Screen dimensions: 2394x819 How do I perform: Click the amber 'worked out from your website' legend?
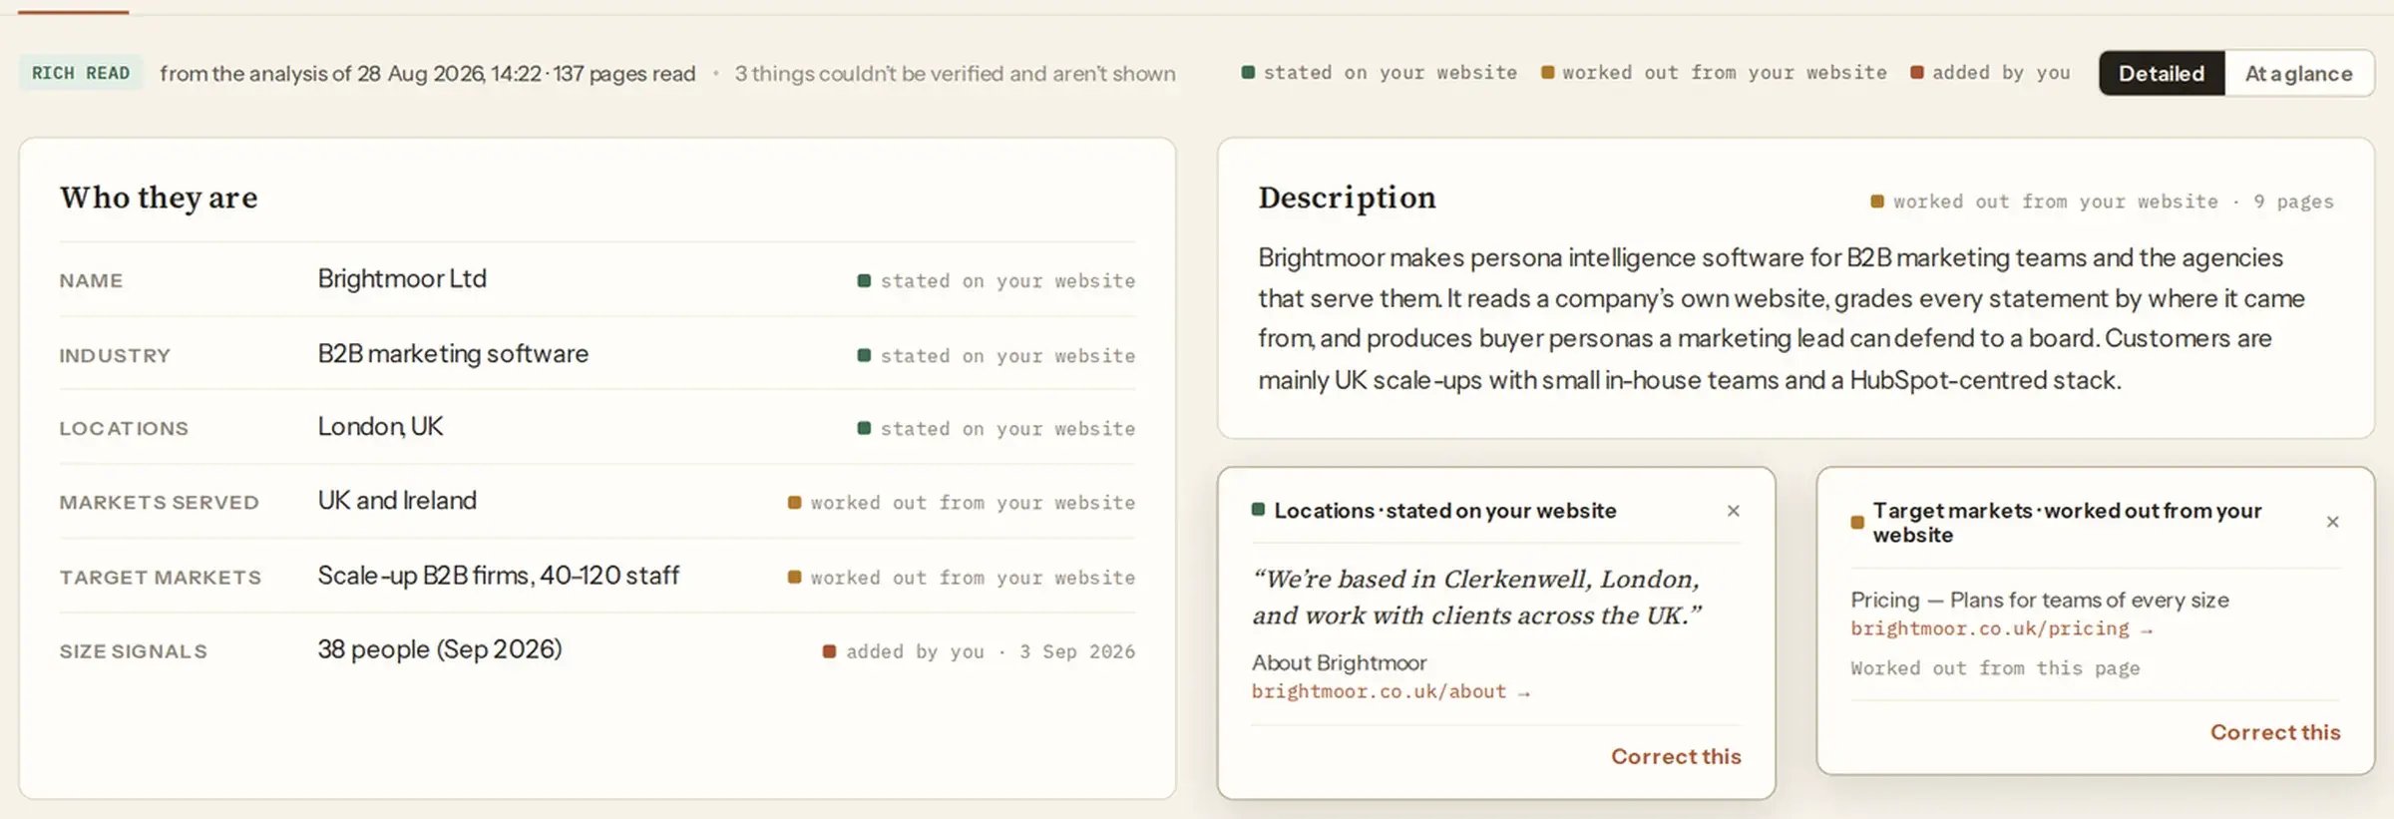click(x=1714, y=73)
